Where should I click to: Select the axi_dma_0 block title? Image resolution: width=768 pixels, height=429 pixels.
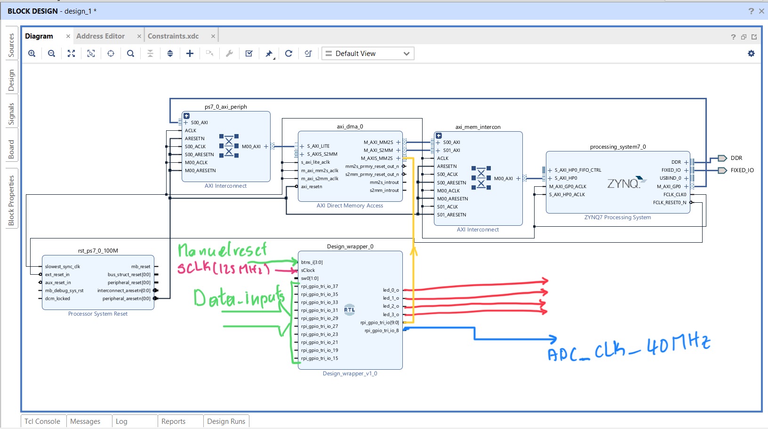point(350,127)
